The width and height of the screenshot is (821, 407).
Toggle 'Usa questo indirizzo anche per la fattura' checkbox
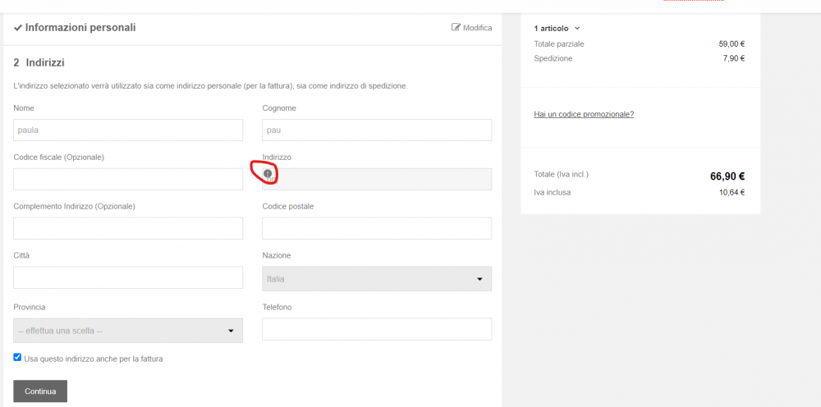point(17,358)
